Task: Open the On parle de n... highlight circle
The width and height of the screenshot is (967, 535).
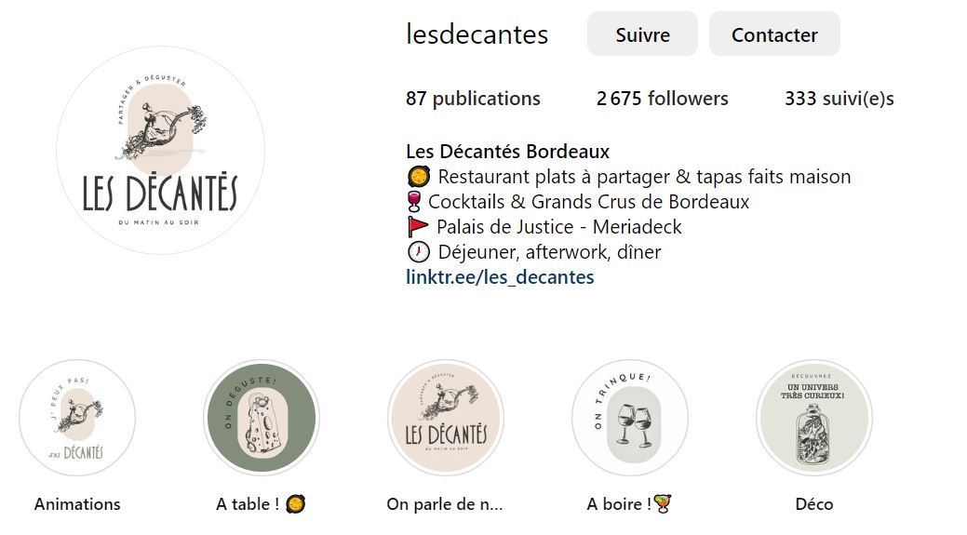Action: point(446,418)
